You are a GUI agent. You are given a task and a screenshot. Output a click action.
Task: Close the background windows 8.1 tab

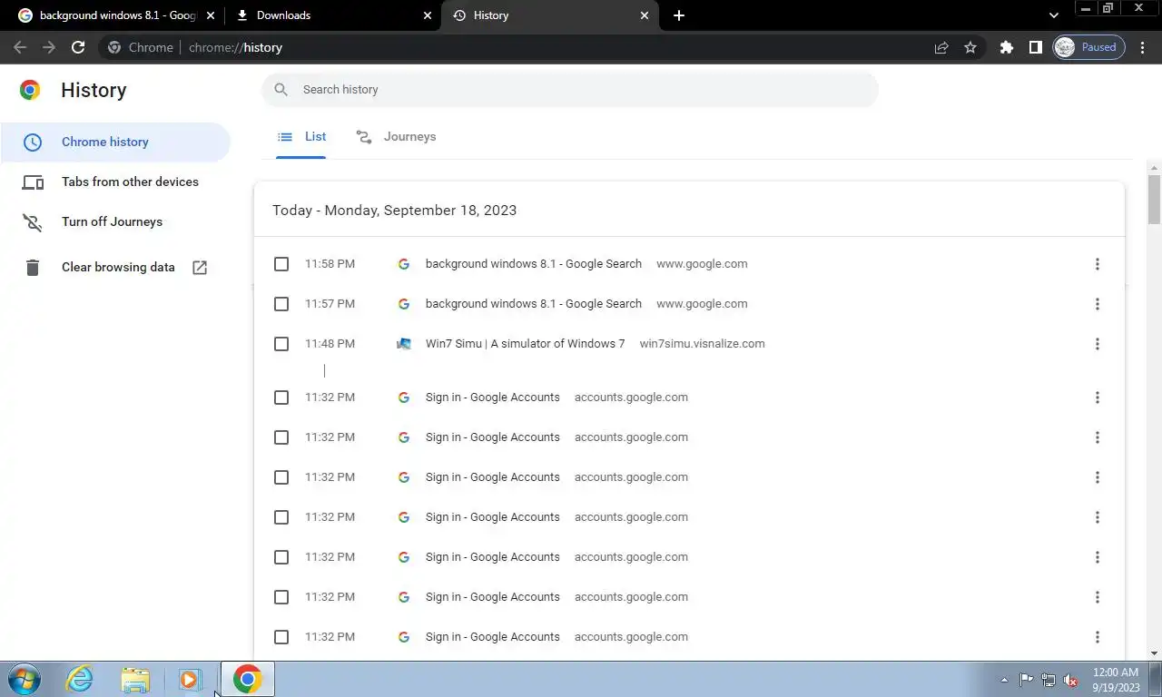point(211,15)
